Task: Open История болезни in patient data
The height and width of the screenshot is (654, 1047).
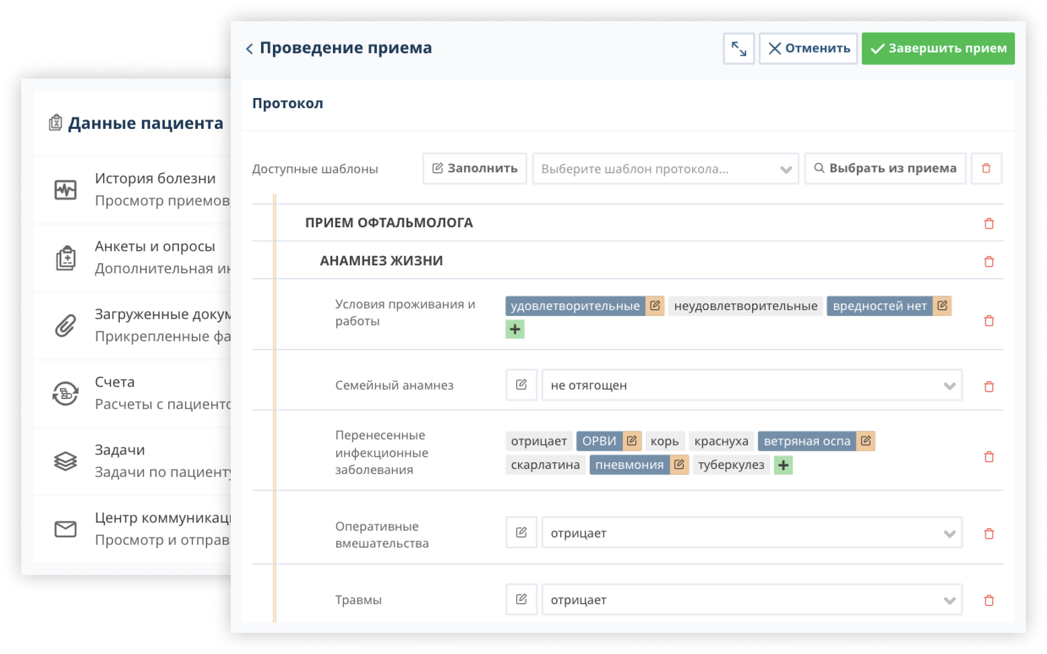Action: click(x=132, y=189)
